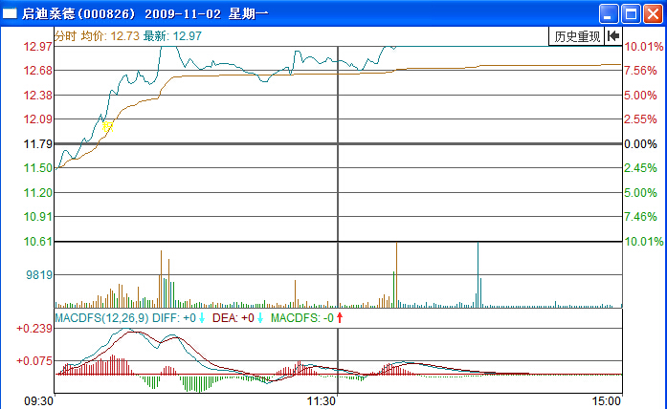667x409 pixels.
Task: Click the red MACDFS up arrow indicator
Action: 339,317
